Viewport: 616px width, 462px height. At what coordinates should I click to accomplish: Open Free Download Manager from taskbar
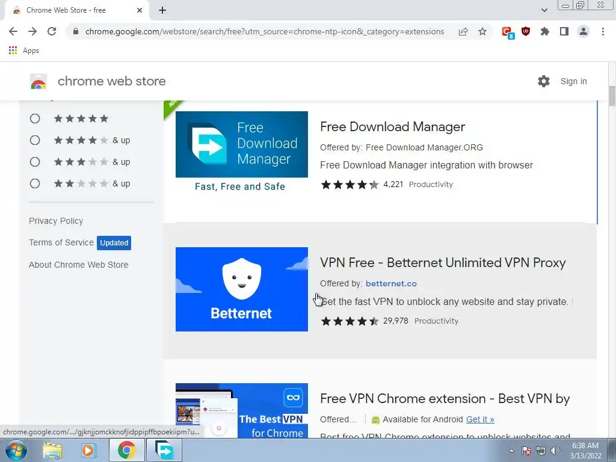164,450
